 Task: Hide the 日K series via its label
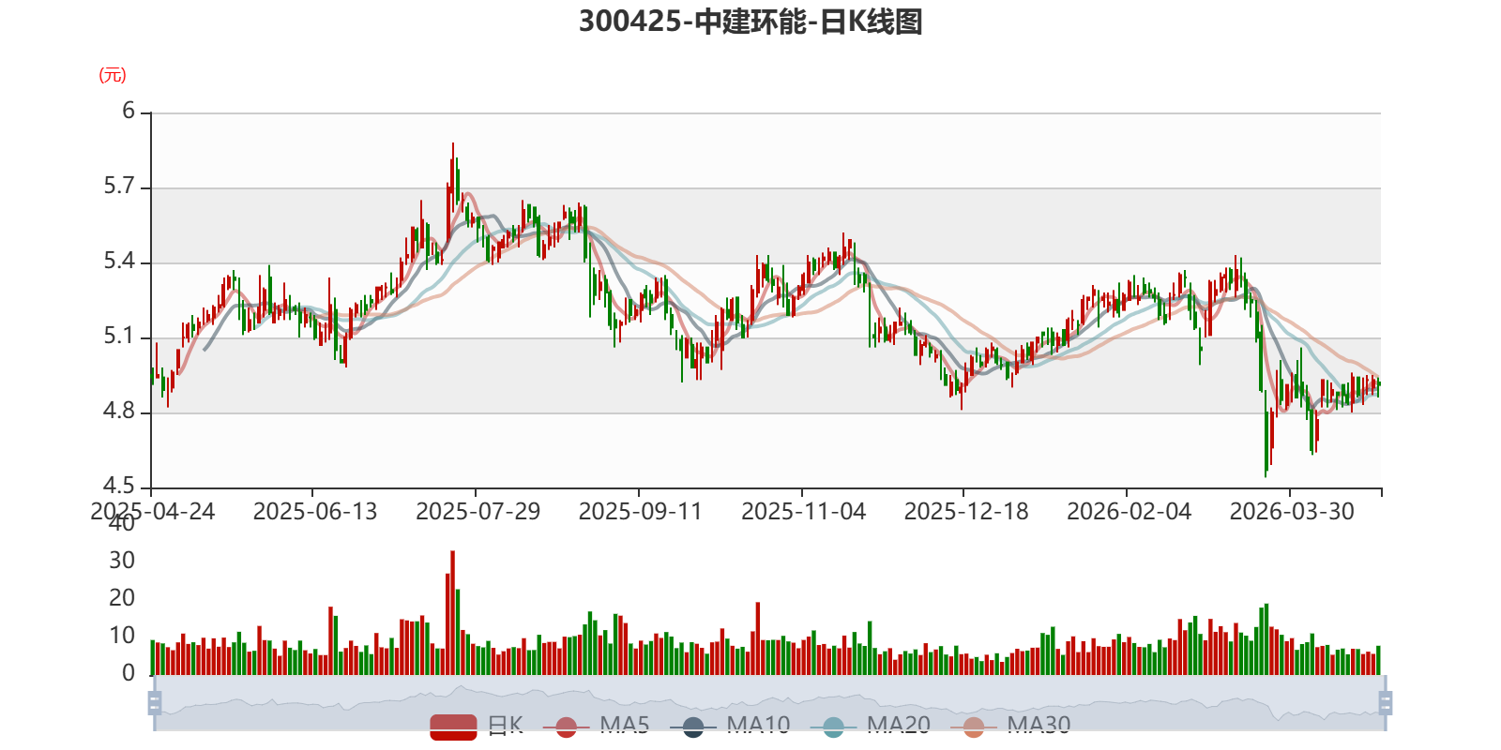point(505,726)
